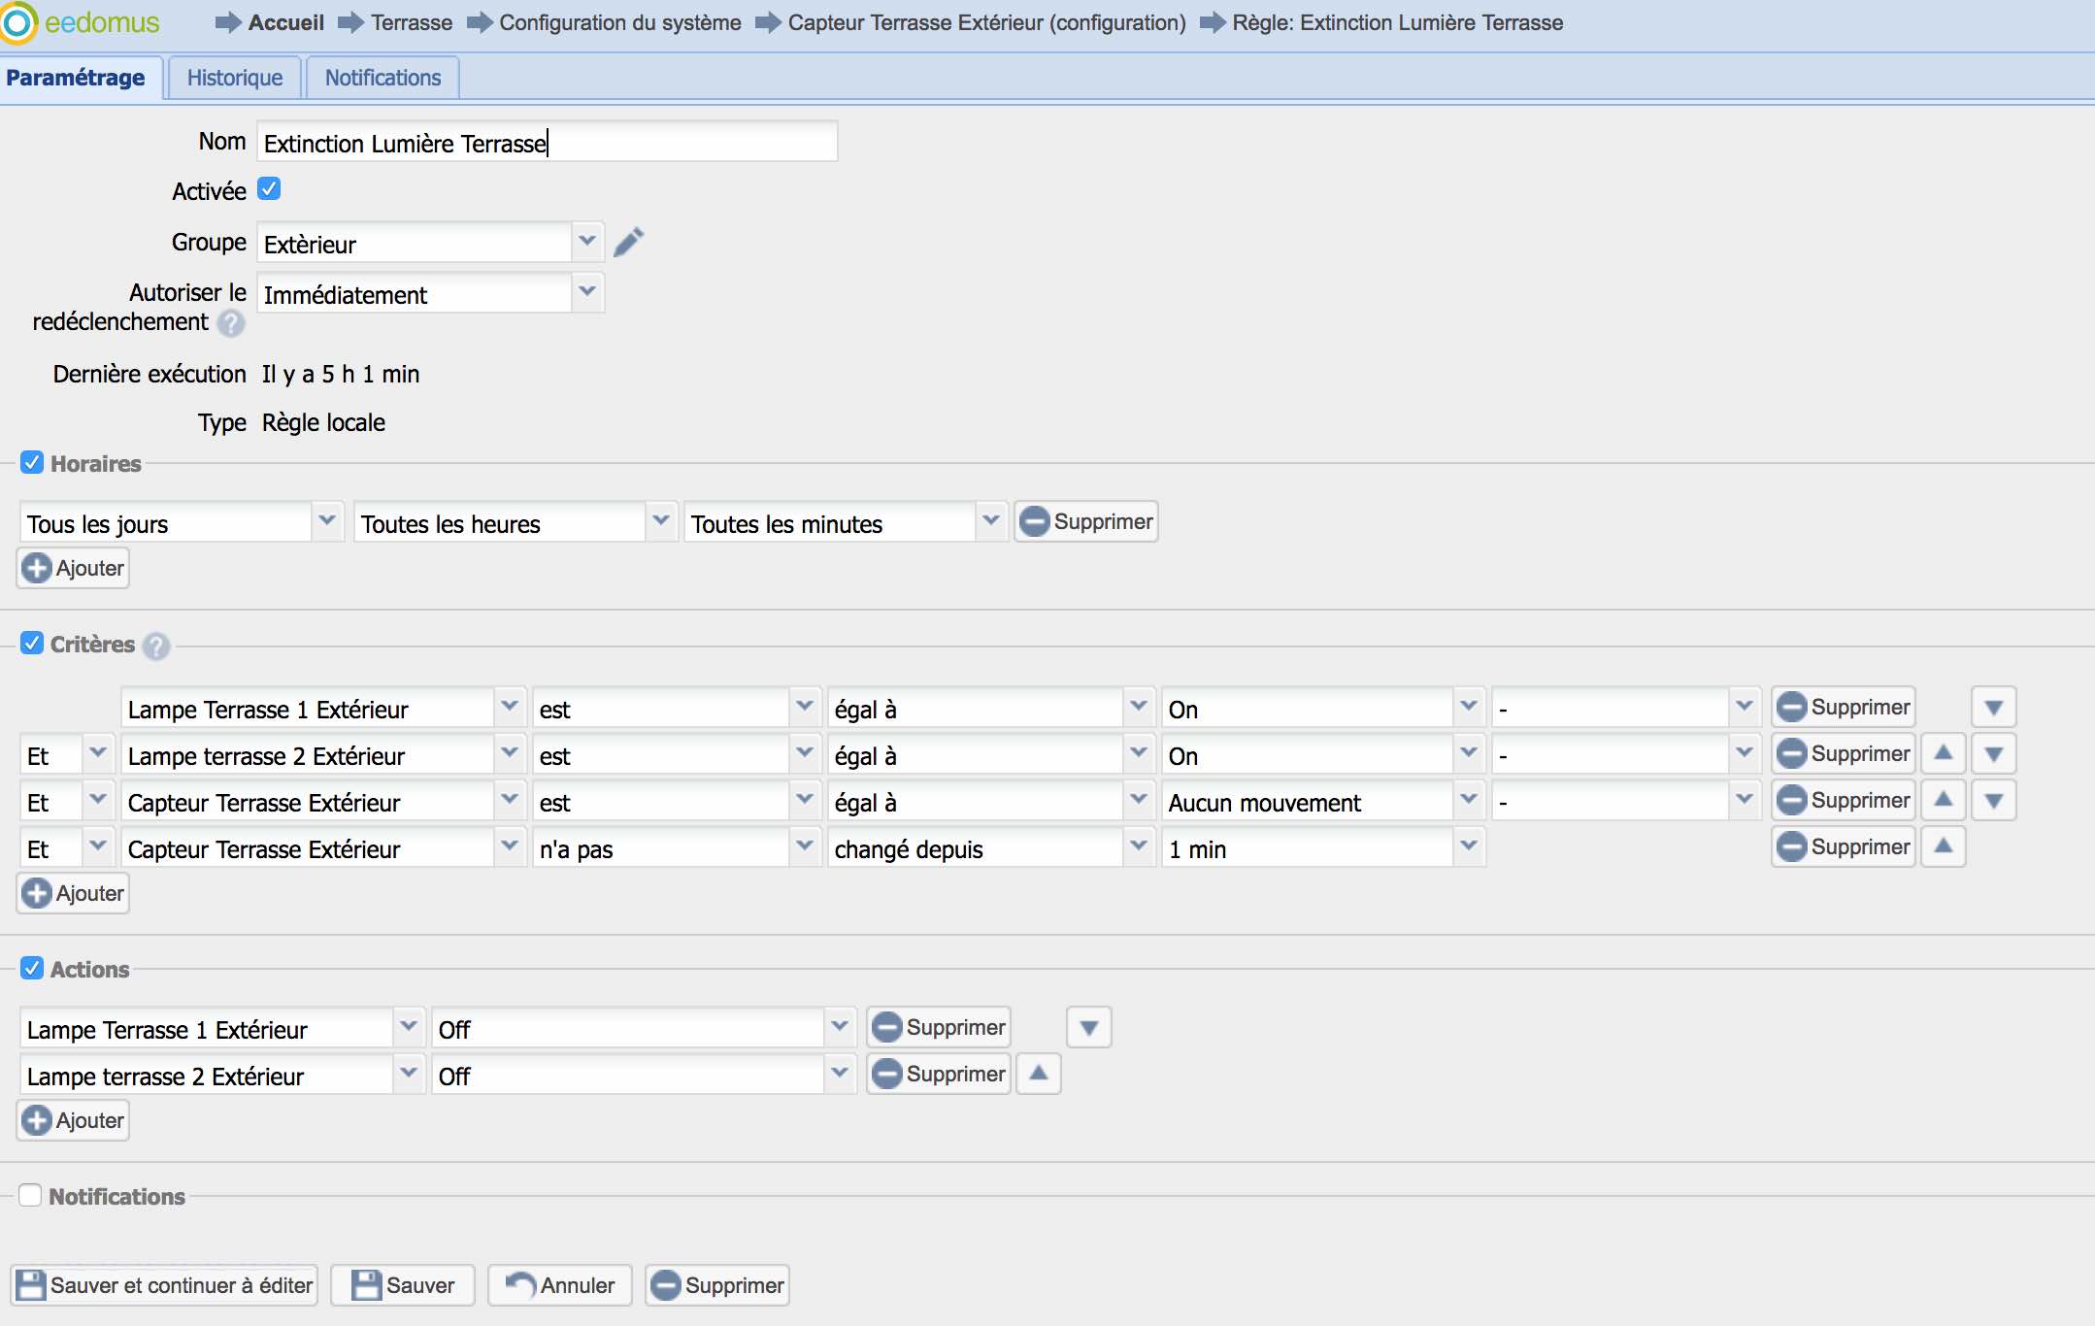Open the 'Toutes les heures' dropdown

(661, 522)
